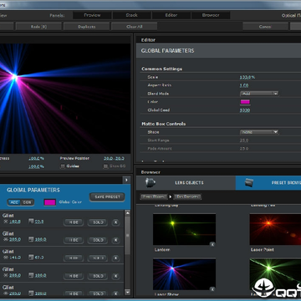Click the stack list scroll-up arrow

(127, 213)
